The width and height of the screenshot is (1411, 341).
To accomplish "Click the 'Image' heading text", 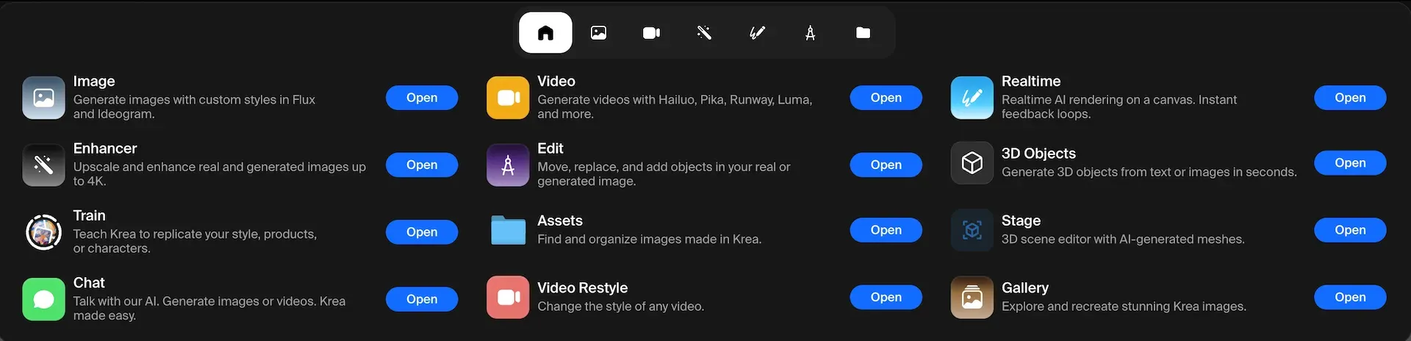I will point(94,81).
